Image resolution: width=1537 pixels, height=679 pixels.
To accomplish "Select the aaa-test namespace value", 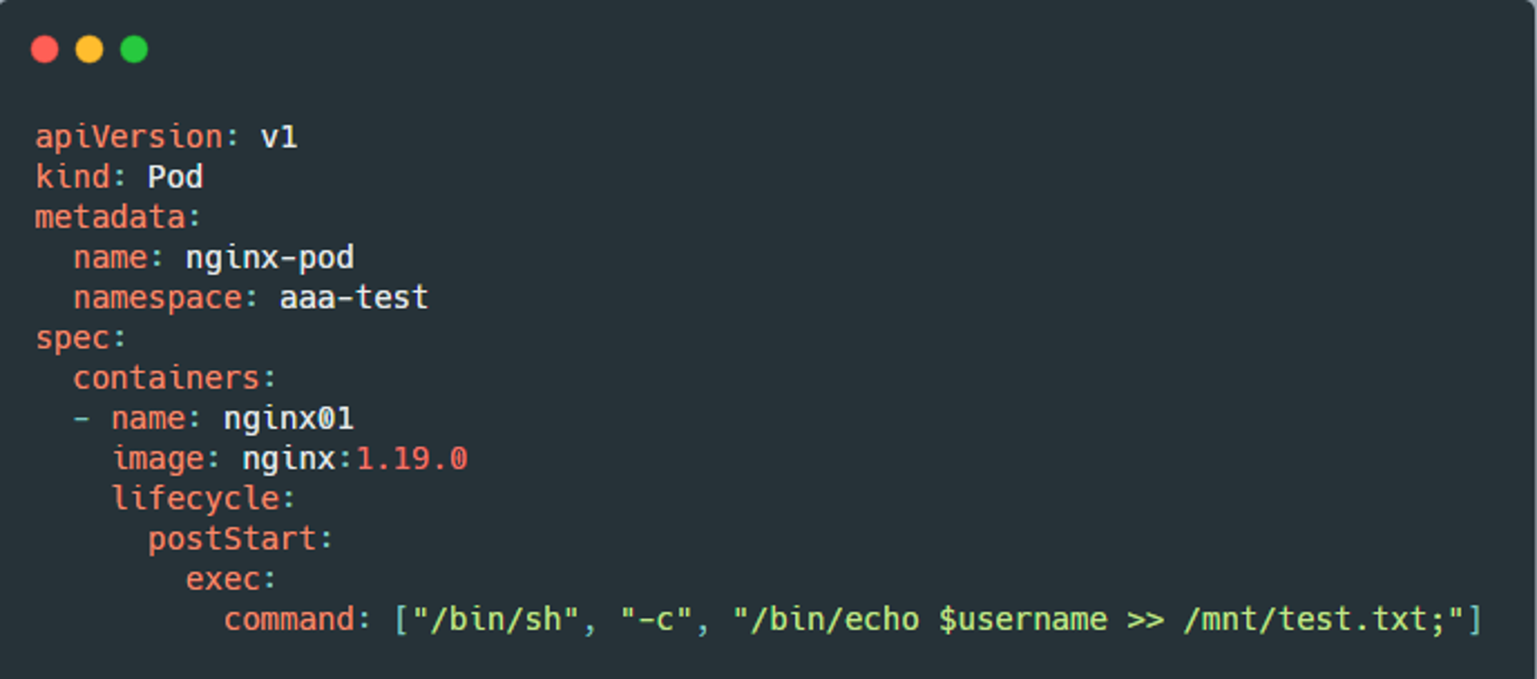I will (354, 297).
